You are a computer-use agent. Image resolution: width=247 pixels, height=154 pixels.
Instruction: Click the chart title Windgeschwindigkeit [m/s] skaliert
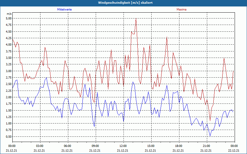pyautogui.click(x=125, y=3)
